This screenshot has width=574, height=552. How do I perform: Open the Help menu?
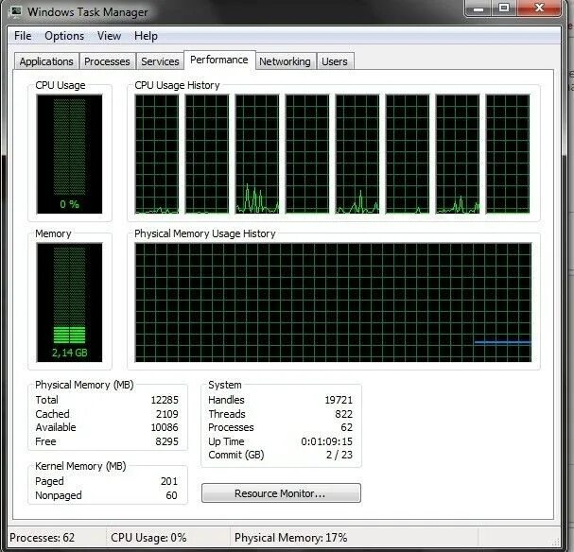point(146,36)
